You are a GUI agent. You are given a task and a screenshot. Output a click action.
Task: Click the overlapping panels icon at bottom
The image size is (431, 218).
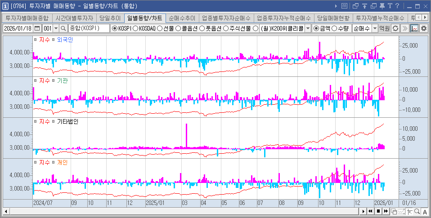(394, 211)
